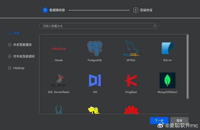
Task: Open the Hadoop category in sidebar
Action: coord(18,68)
